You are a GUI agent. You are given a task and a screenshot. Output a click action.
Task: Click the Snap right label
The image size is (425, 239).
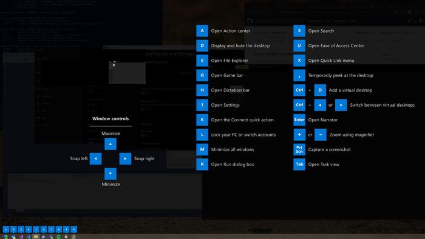click(x=144, y=158)
